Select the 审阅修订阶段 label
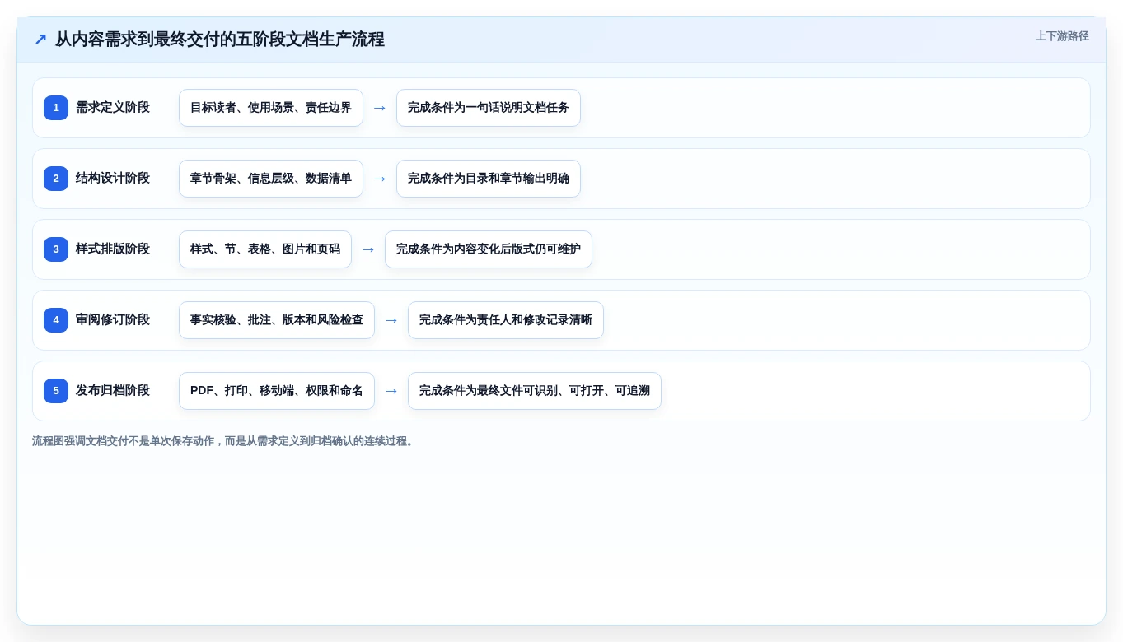This screenshot has width=1123, height=642. [x=113, y=320]
